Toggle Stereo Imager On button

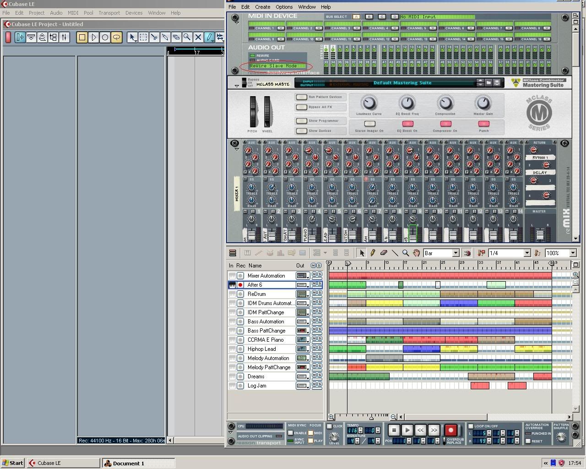[x=369, y=124]
